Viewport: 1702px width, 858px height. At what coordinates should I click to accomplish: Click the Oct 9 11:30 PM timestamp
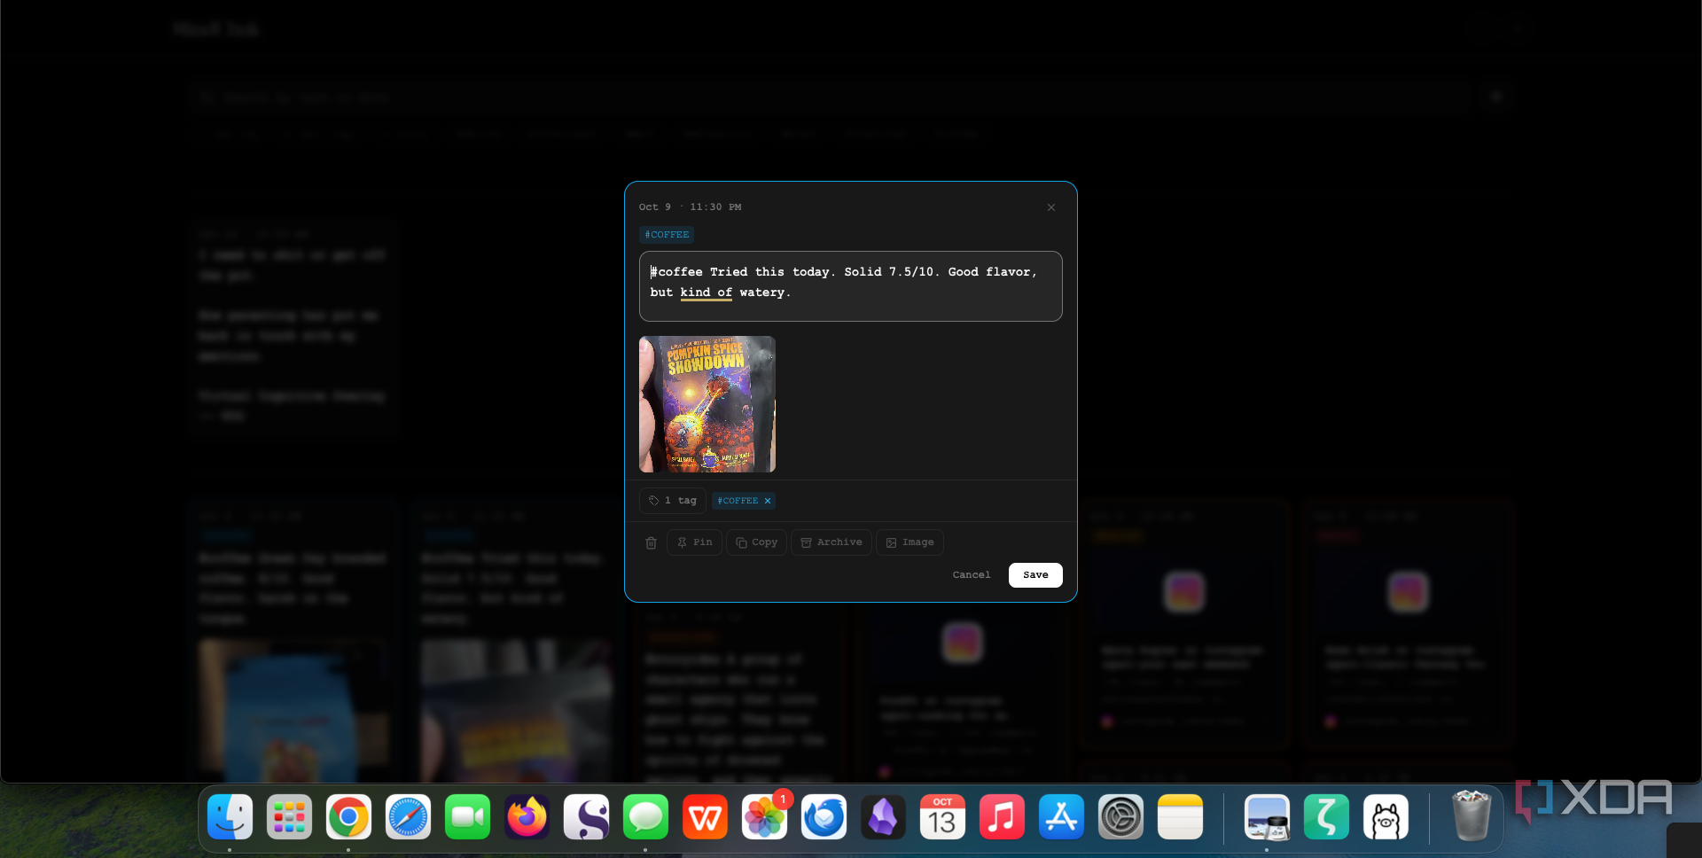pyautogui.click(x=690, y=207)
